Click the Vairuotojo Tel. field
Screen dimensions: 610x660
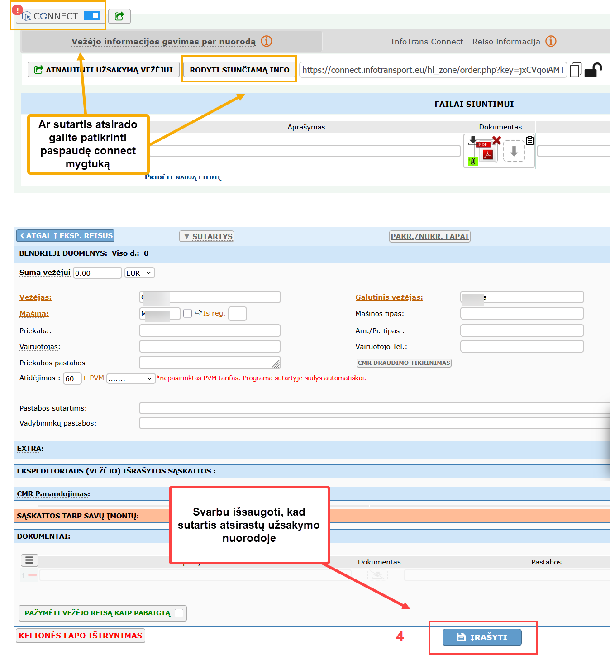[x=522, y=346]
